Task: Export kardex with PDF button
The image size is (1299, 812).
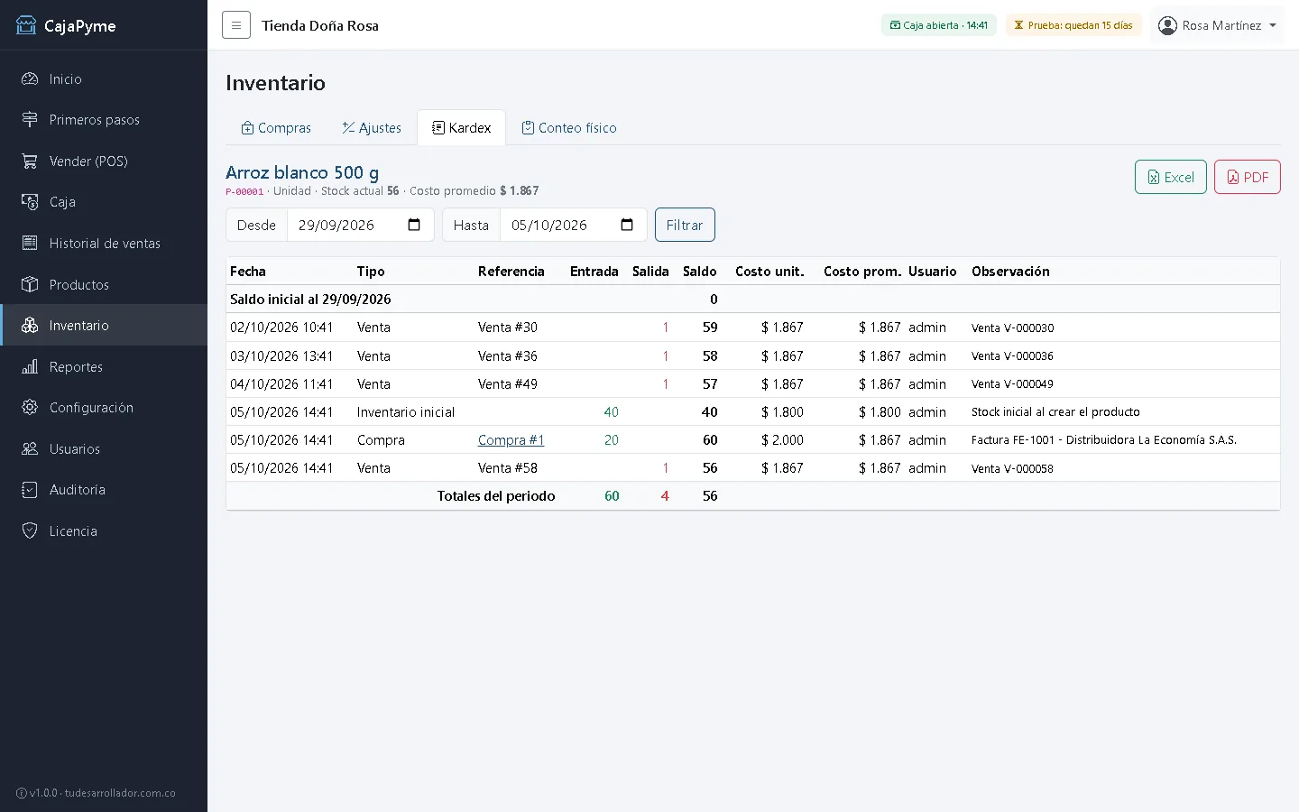Action: coord(1248,177)
